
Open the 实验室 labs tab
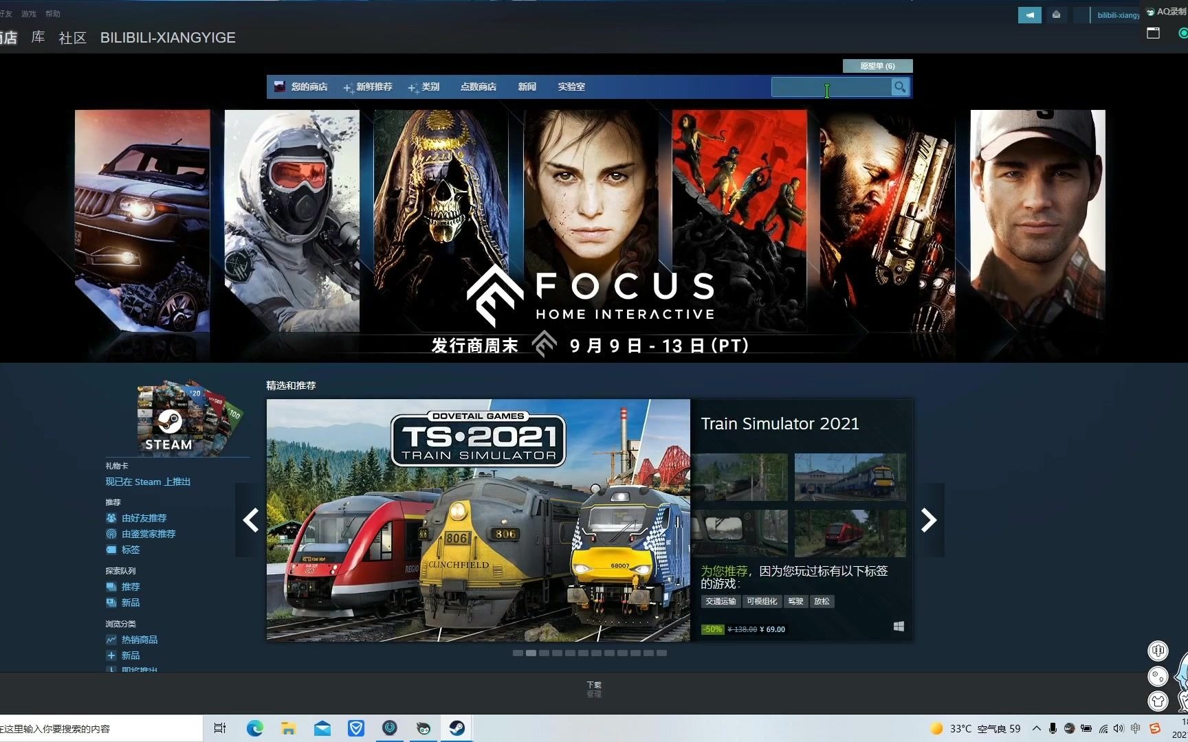[x=571, y=87]
